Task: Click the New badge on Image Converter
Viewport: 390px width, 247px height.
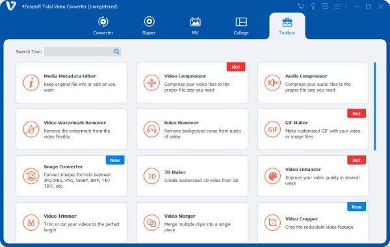Action: pos(115,160)
